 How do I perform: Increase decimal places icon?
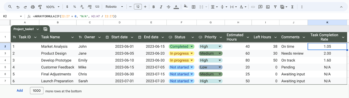[89, 7]
